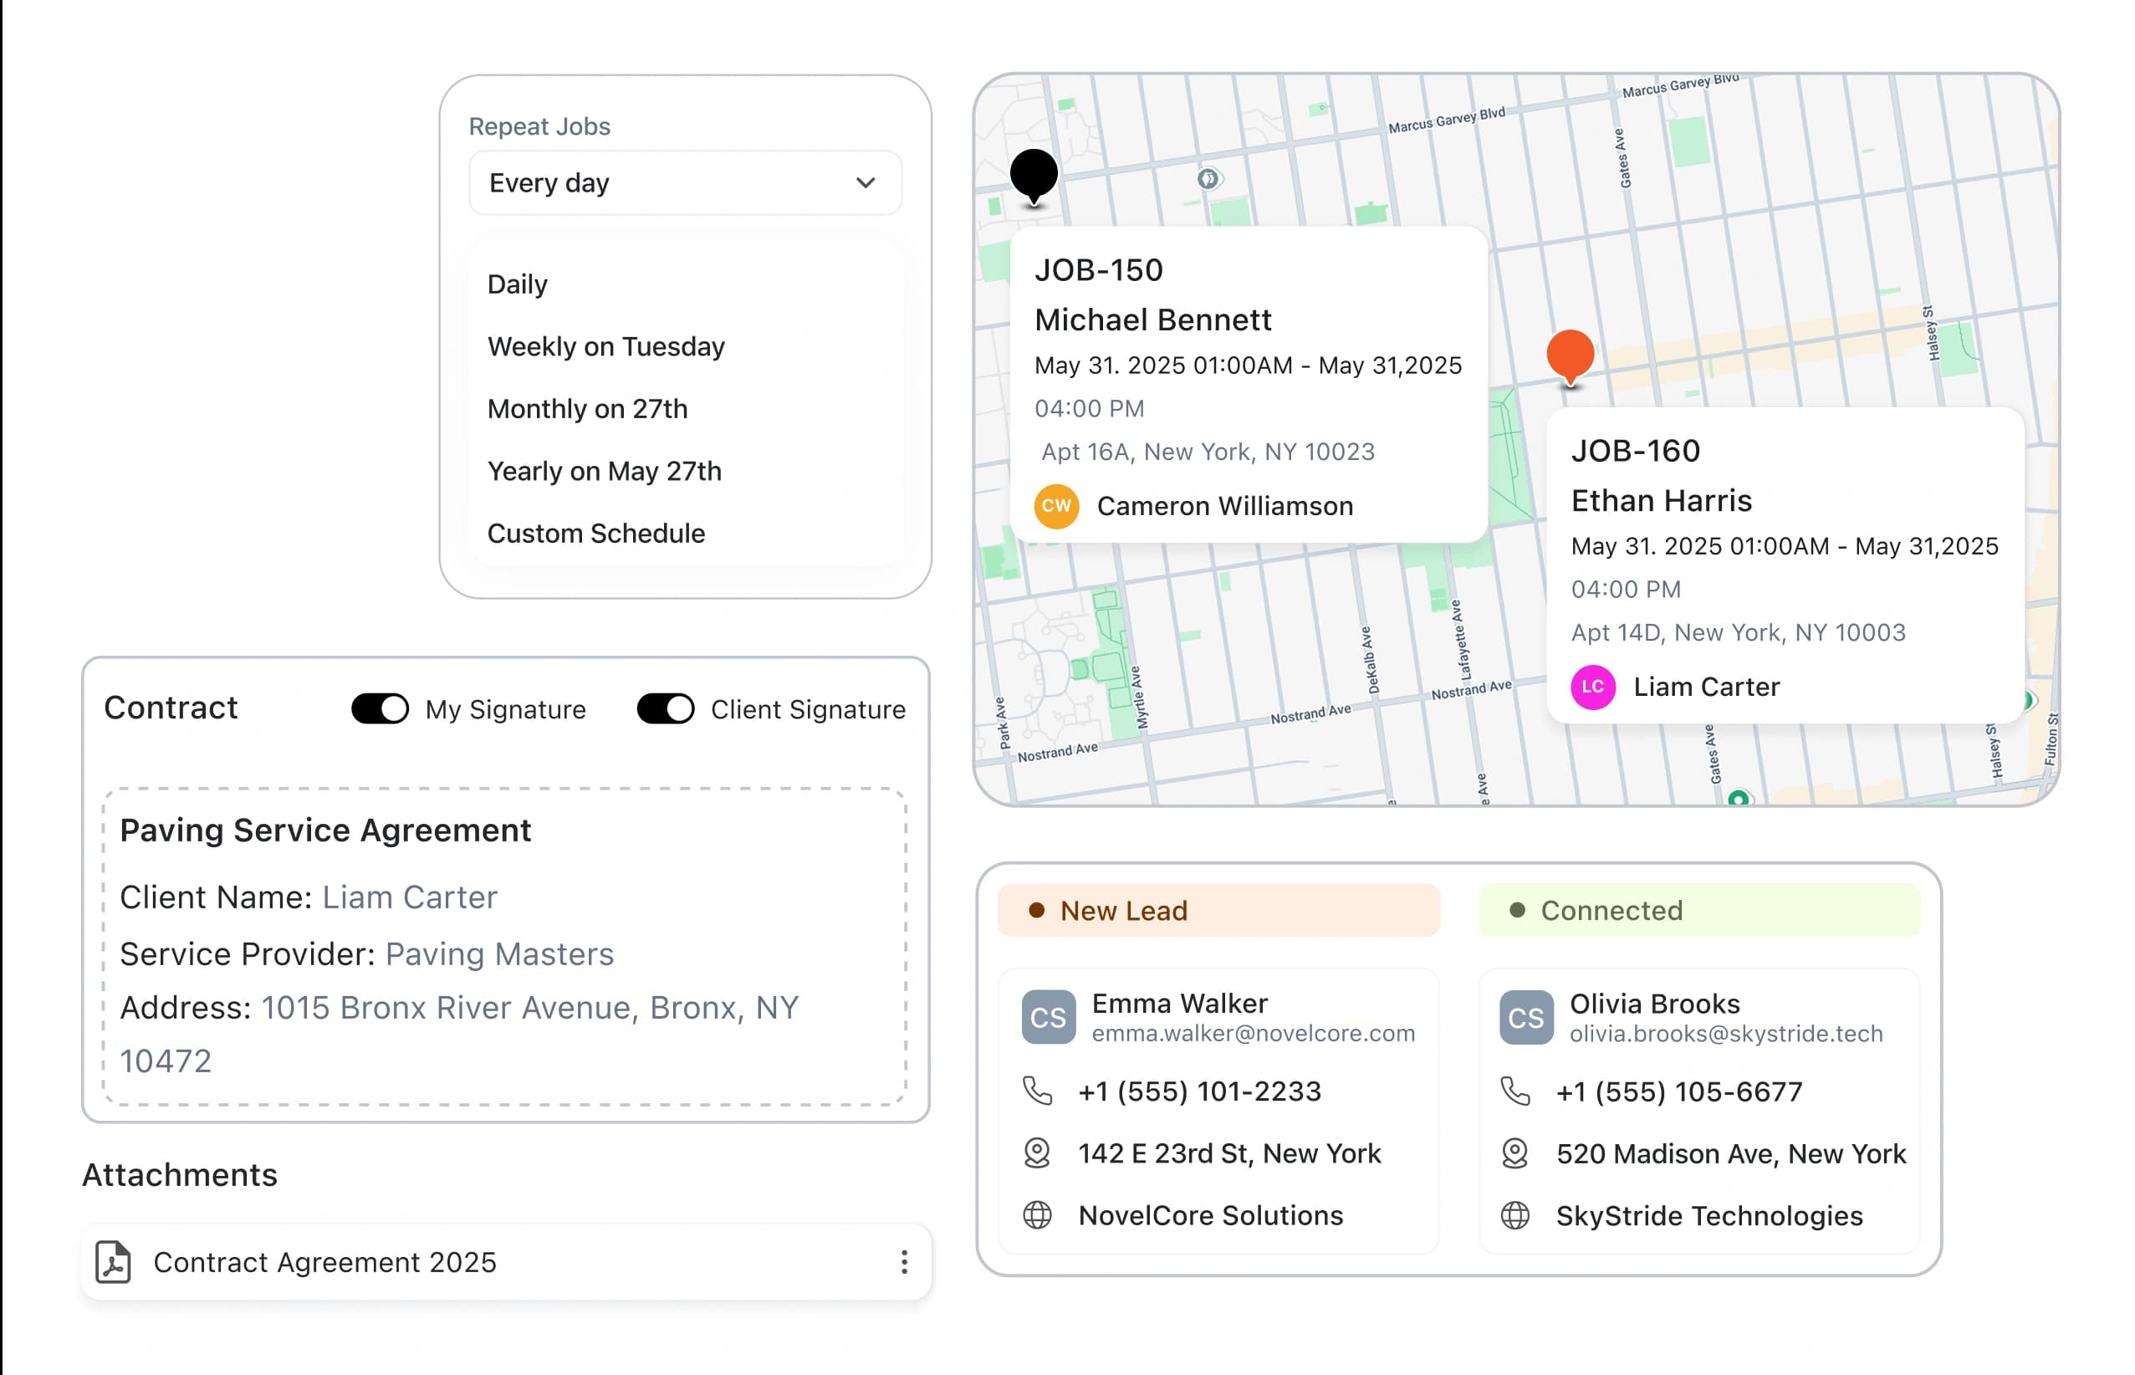Click the black map pin marker
Viewport: 2135px width, 1375px height.
[x=1034, y=174]
